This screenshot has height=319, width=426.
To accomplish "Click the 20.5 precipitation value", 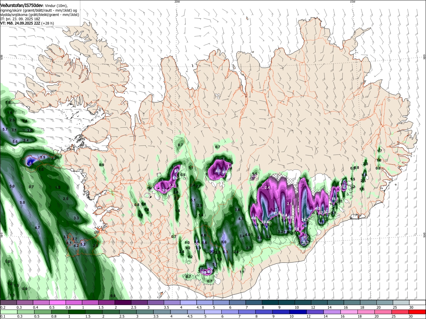I will pos(305,243).
